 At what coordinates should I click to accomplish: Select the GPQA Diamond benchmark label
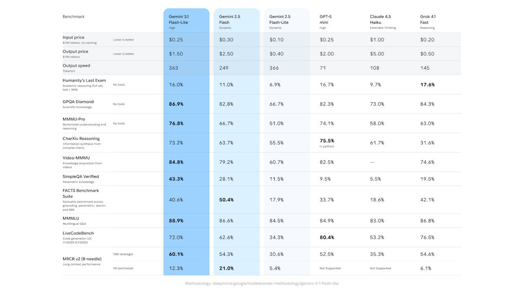[x=78, y=102]
